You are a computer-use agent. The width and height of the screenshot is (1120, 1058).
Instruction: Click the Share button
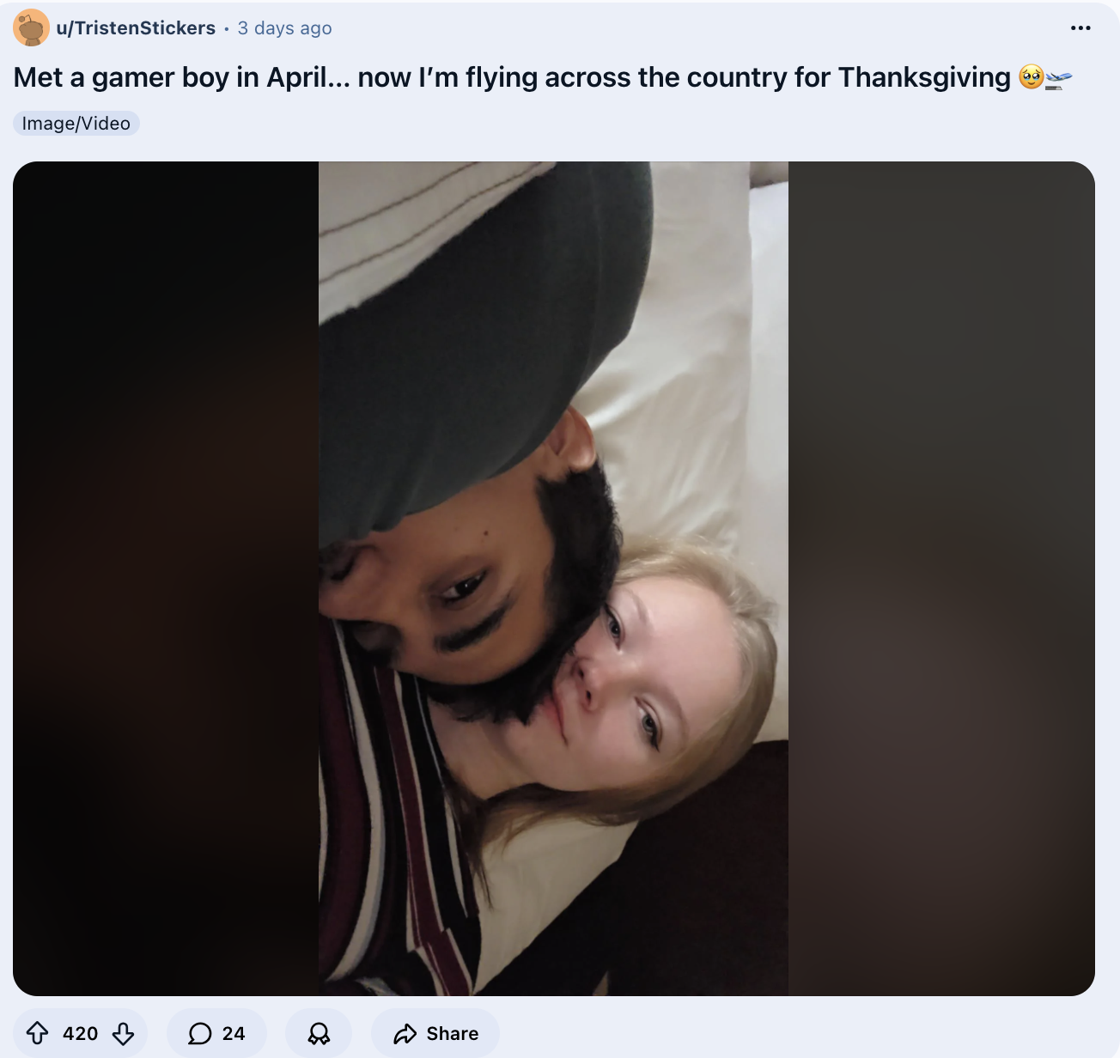[x=435, y=1033]
